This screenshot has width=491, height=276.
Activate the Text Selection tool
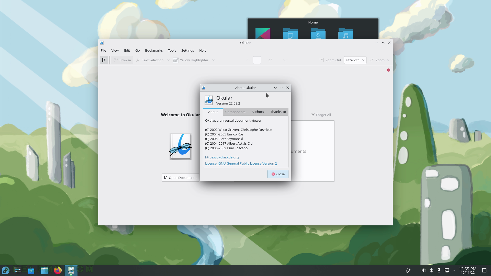pyautogui.click(x=150, y=60)
